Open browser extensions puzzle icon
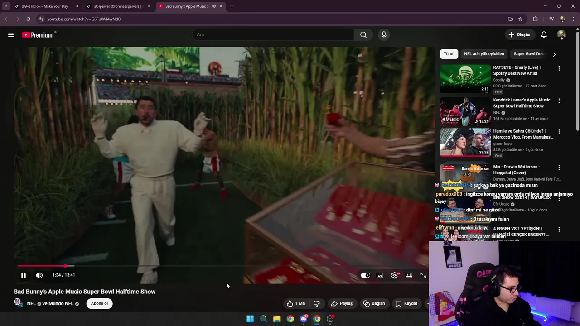 pos(535,19)
